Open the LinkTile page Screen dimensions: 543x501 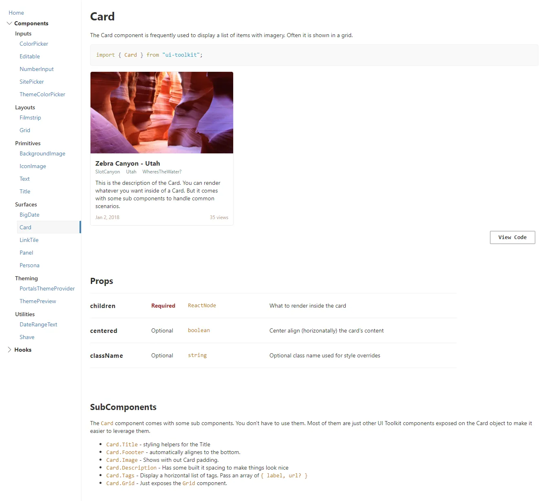tap(29, 240)
